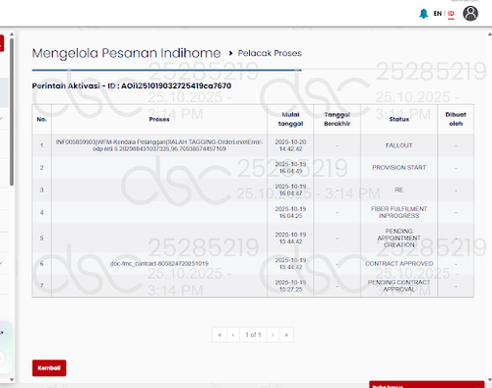The height and width of the screenshot is (388, 492).
Task: Go to first page of pagination
Action: click(219, 335)
